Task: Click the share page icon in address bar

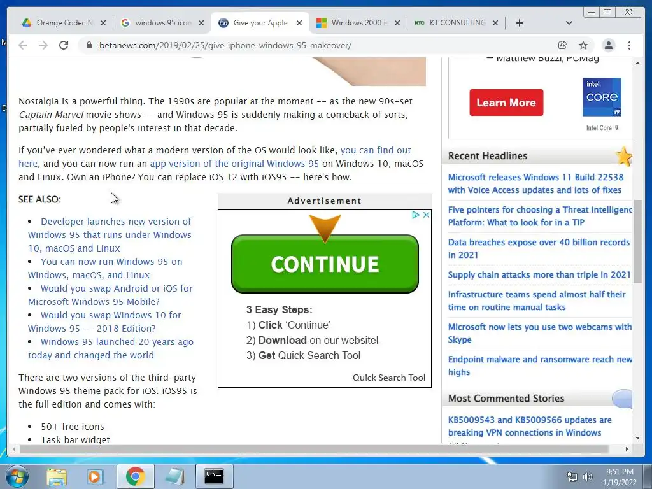Action: [x=563, y=45]
